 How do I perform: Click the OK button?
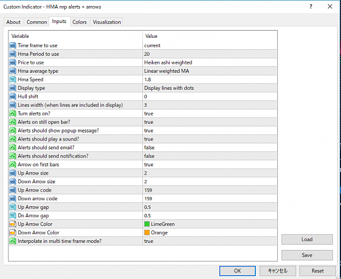point(237,271)
